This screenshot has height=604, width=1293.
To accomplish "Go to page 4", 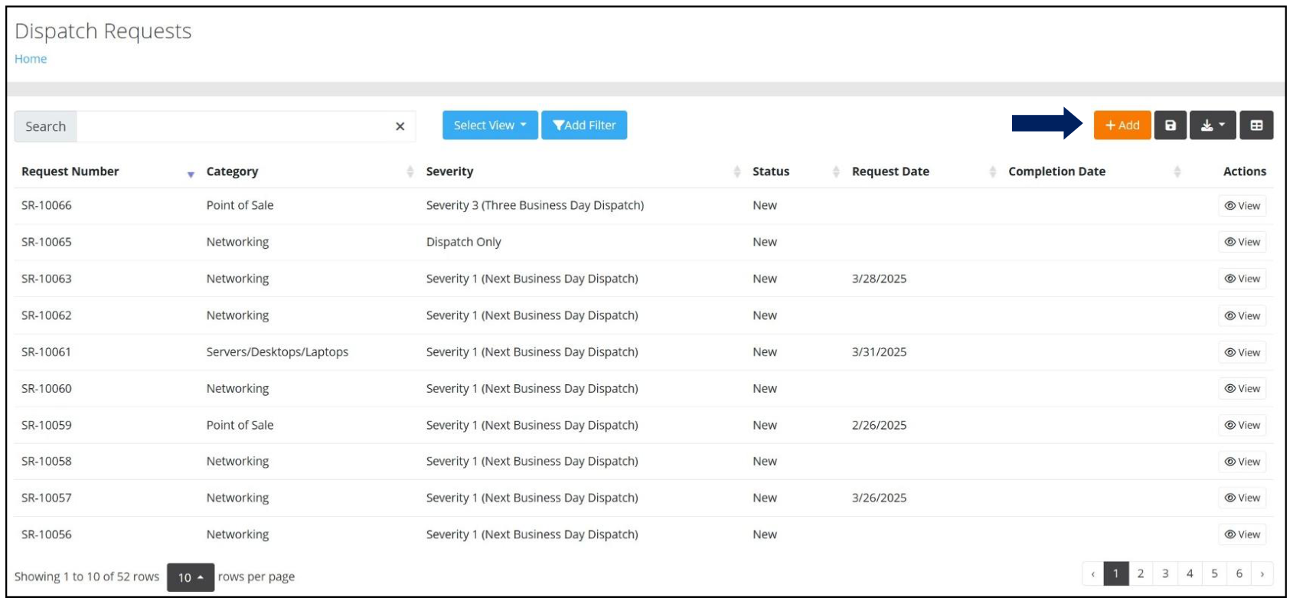I will pyautogui.click(x=1190, y=573).
